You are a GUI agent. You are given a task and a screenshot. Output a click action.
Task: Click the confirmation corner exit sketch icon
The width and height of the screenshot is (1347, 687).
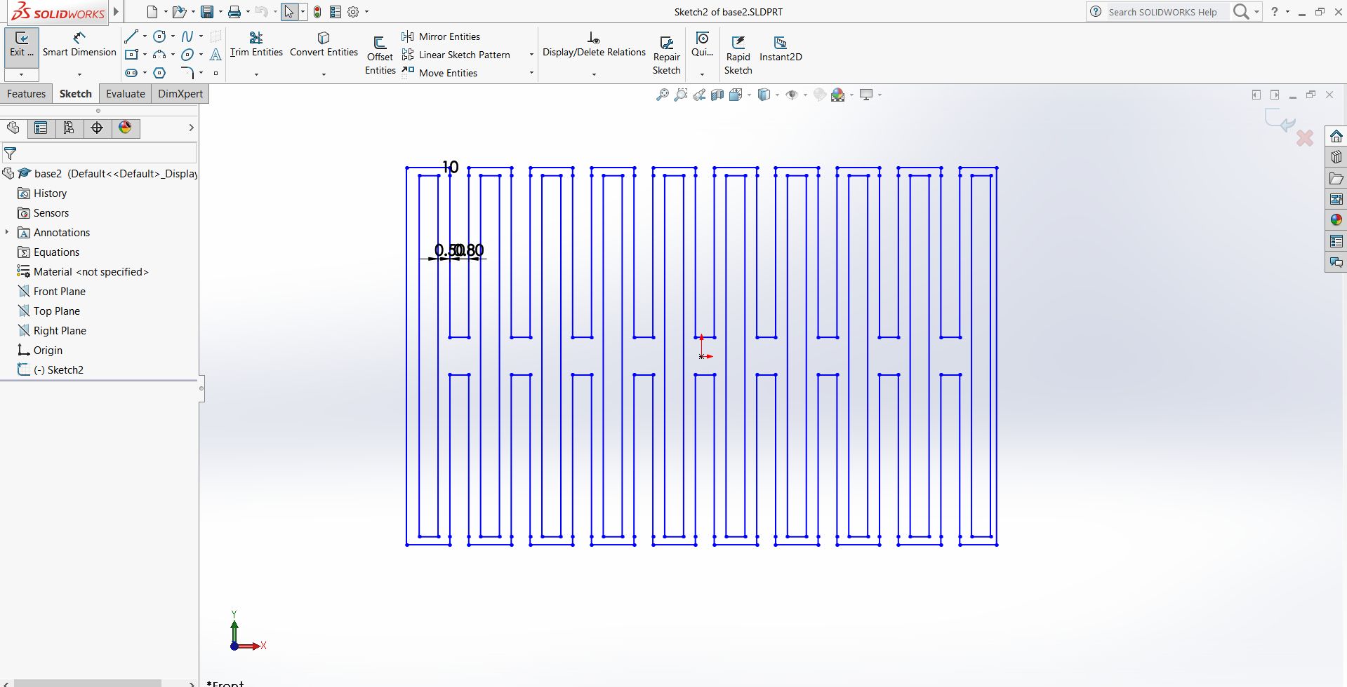pos(1280,121)
